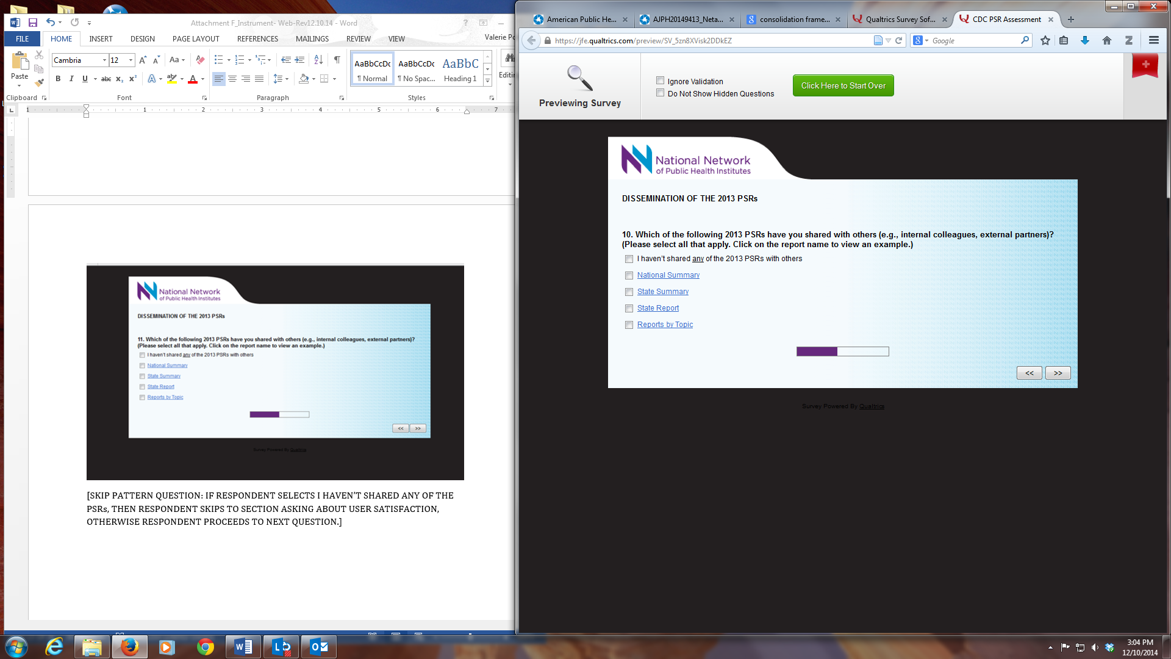Screen dimensions: 1171x659
Task: Open Firefox hamburger menu
Action: click(x=1153, y=40)
